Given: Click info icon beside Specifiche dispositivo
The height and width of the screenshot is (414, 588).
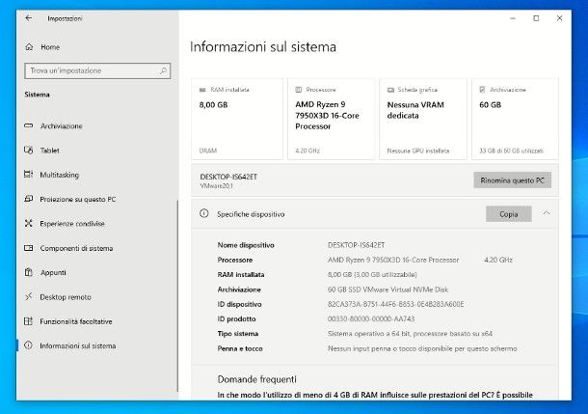Looking at the screenshot, I should [204, 213].
